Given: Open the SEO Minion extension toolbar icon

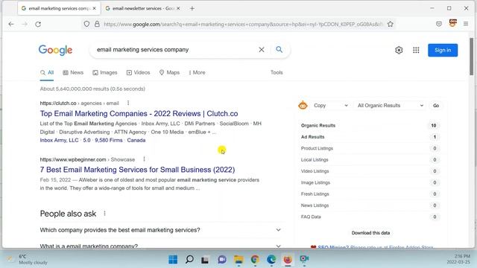Looking at the screenshot, I should pos(452,23).
